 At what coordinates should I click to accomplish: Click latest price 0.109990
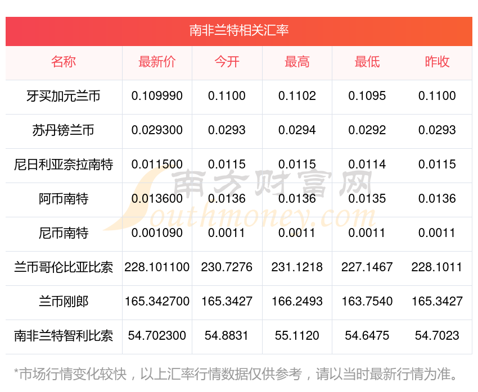157,96
